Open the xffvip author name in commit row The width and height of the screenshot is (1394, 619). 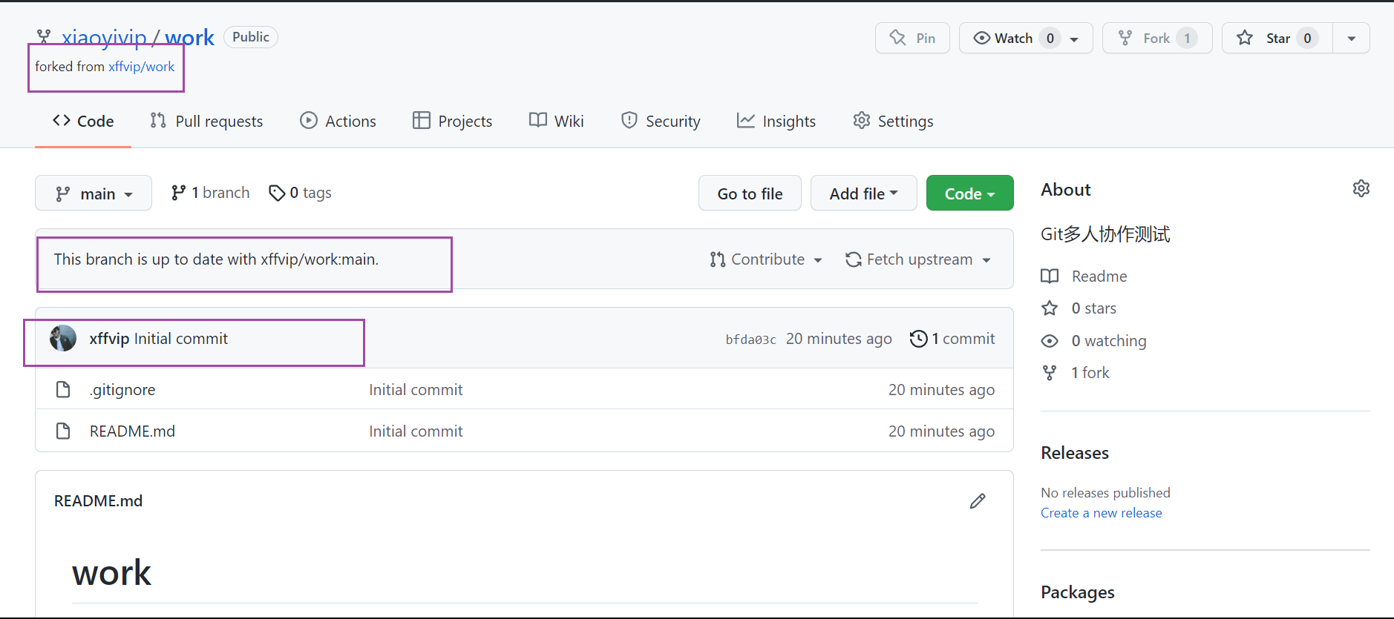(109, 339)
